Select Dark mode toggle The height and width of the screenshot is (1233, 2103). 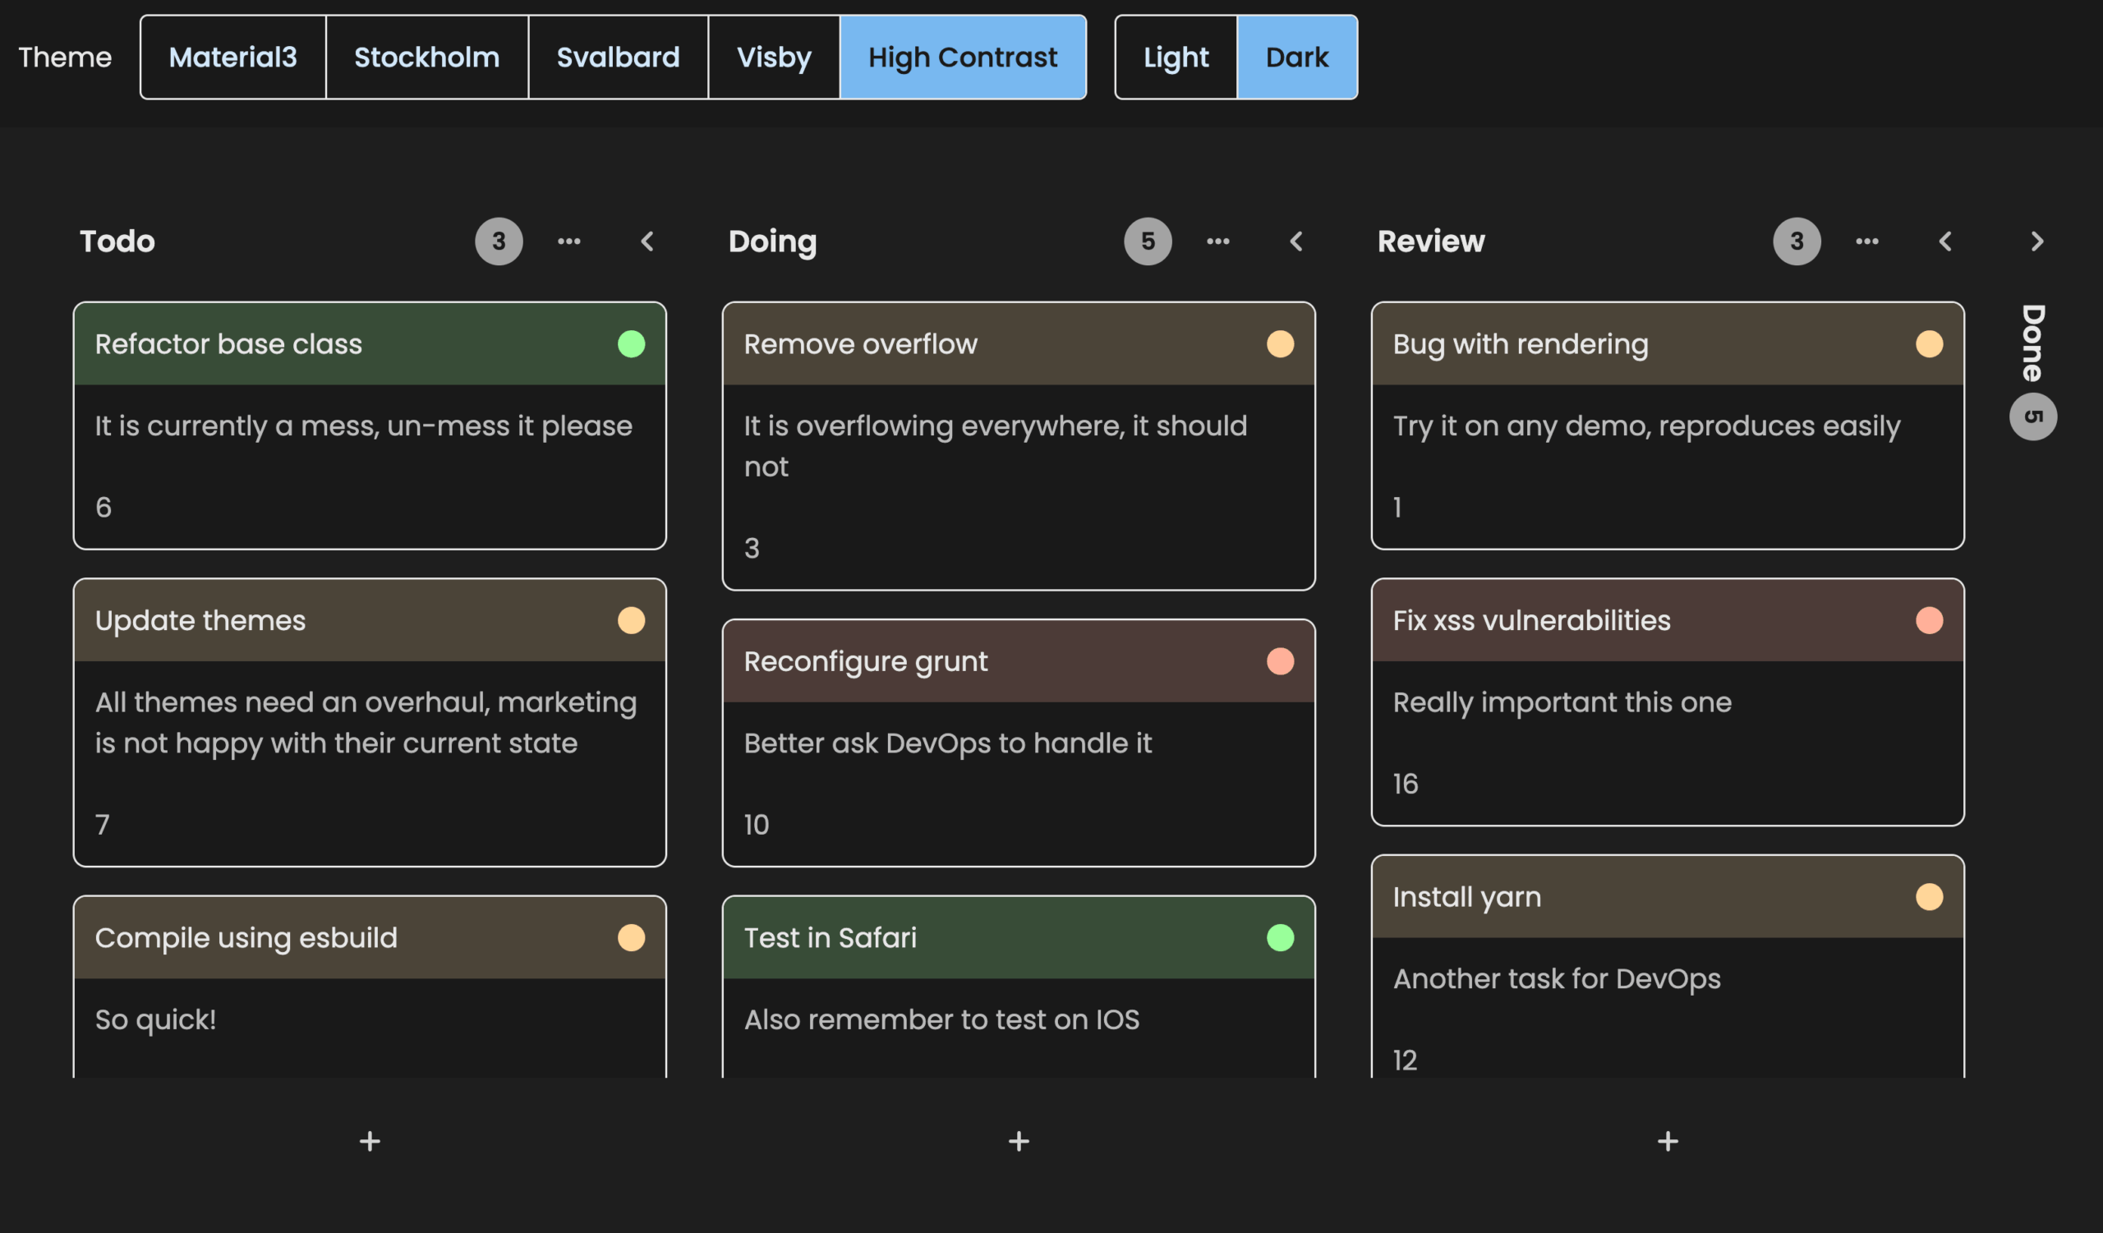pyautogui.click(x=1296, y=57)
